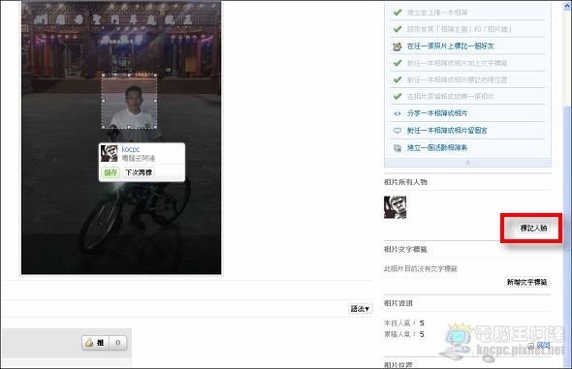Click the 展開 expand link in 相片資訊

(x=543, y=345)
